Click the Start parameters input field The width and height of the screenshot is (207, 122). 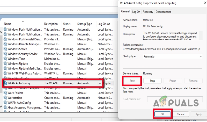pyautogui.click(x=175, y=99)
